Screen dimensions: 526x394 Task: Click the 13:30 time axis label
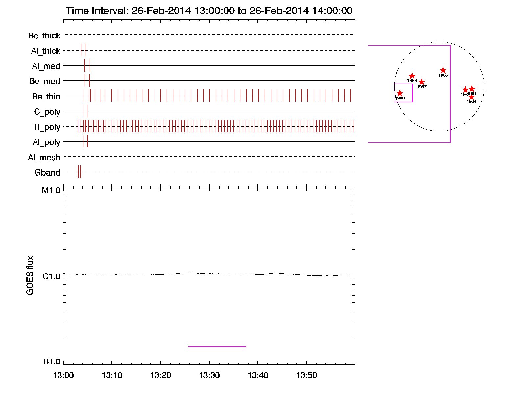point(209,375)
